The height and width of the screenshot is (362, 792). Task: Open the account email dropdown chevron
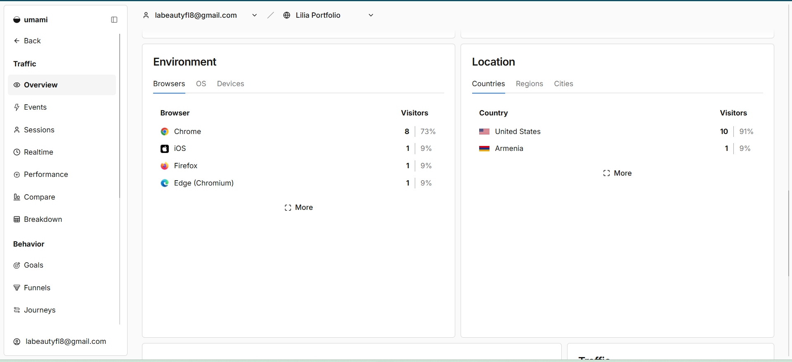coord(255,15)
